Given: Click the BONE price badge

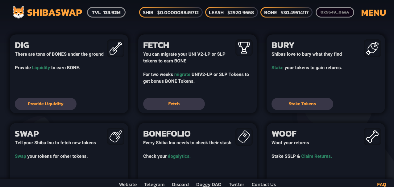Looking at the screenshot, I should point(286,12).
